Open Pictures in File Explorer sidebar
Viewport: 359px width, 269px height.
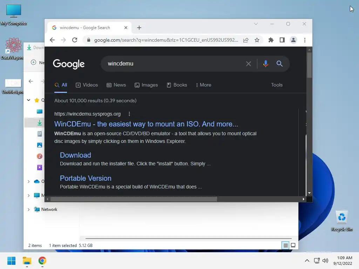click(x=39, y=145)
